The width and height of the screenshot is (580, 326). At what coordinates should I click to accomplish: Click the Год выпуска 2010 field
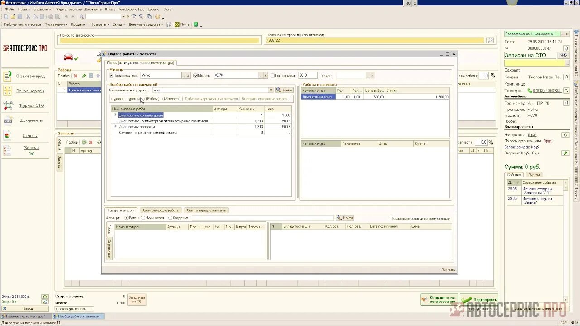point(308,76)
